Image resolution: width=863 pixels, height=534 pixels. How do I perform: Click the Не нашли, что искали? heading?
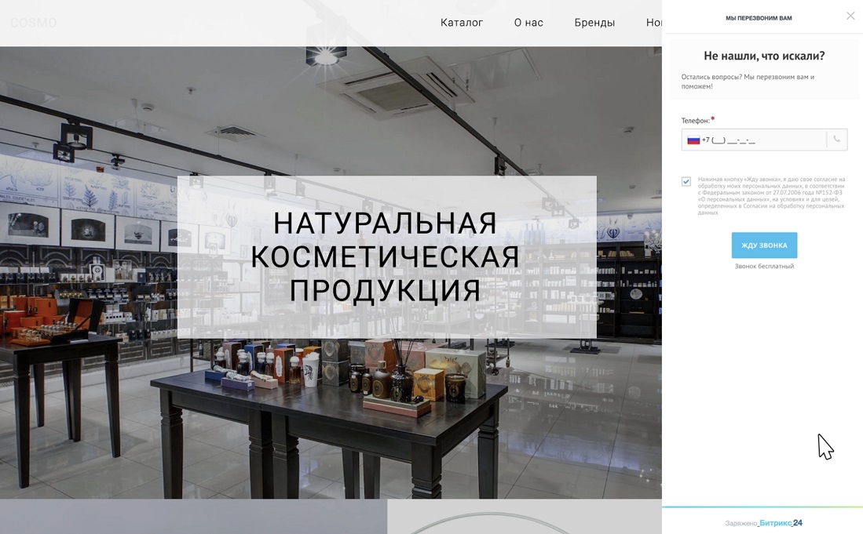tap(764, 56)
